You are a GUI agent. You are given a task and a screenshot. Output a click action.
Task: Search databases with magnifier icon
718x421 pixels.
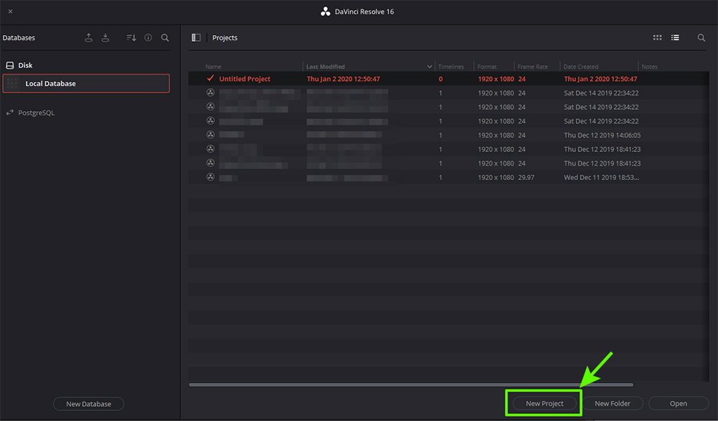165,38
